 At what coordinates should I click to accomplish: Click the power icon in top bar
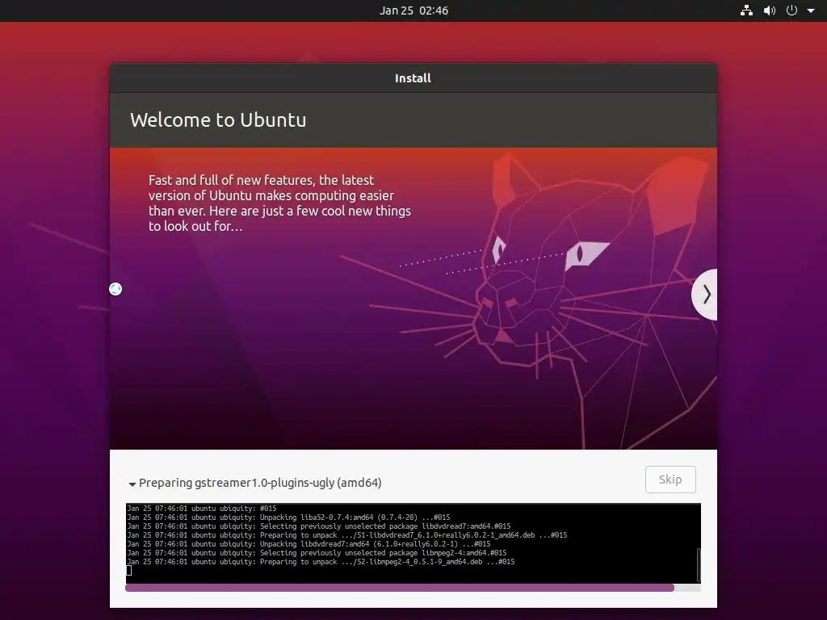click(x=791, y=10)
